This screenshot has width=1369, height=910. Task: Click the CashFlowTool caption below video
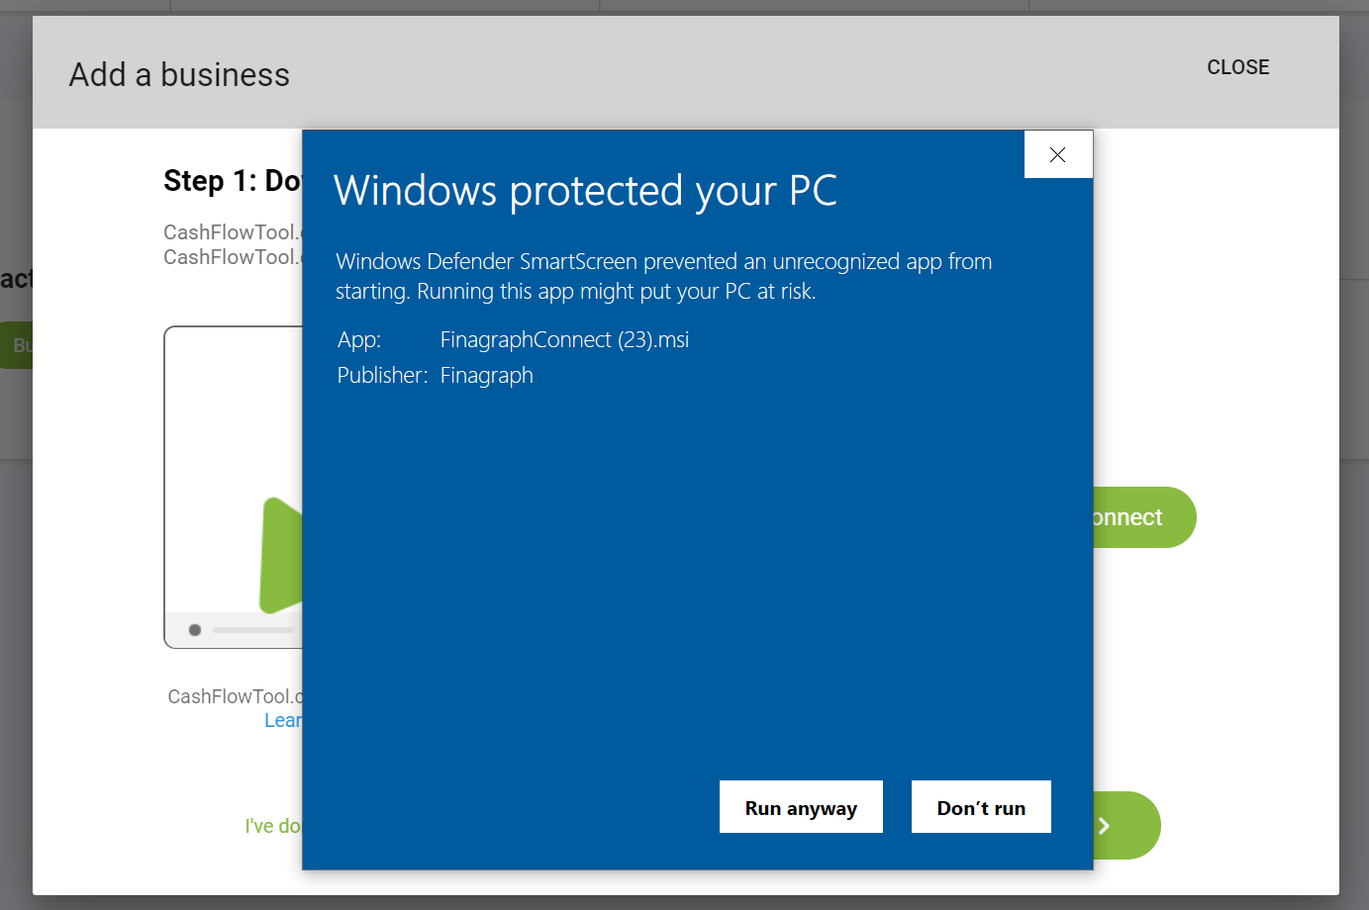tap(236, 696)
